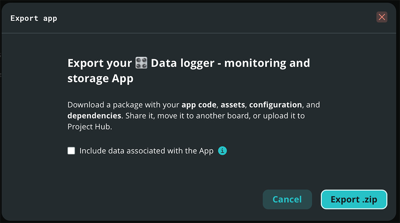This screenshot has height=223, width=400.
Task: Click the bold "assets" word
Action: point(233,105)
